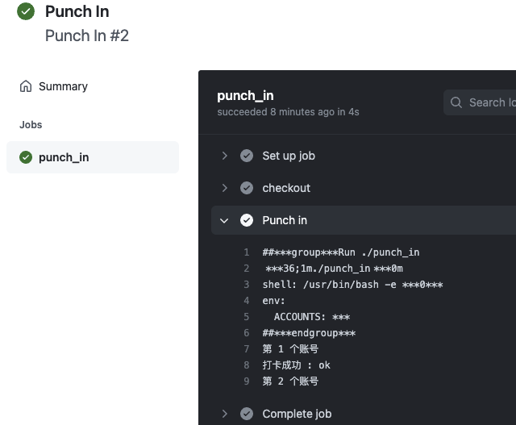Focus the Search logs input field

pos(480,102)
